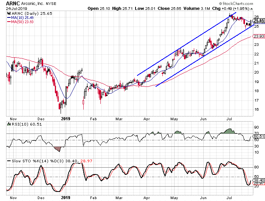Click the ARNC ticker symbol title

[x=13, y=3]
